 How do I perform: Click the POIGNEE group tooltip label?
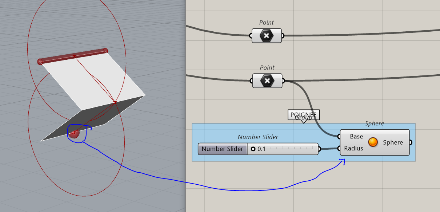click(x=304, y=115)
